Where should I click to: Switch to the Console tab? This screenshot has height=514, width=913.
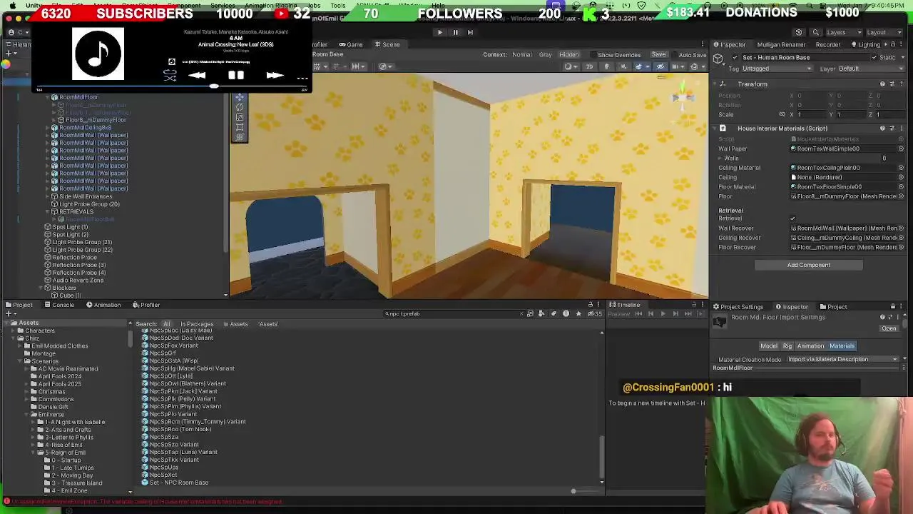point(58,305)
